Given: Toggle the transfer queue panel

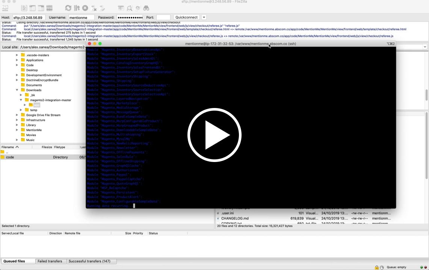Looking at the screenshot, I should (49, 8).
